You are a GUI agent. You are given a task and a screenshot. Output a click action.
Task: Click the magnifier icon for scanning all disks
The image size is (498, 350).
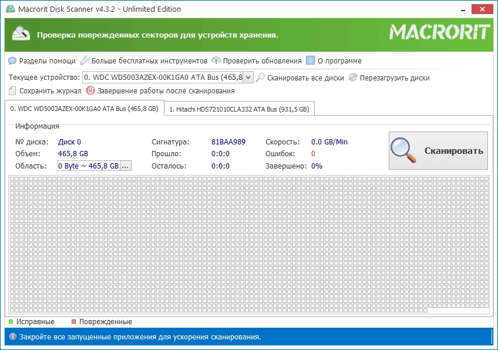click(x=260, y=78)
